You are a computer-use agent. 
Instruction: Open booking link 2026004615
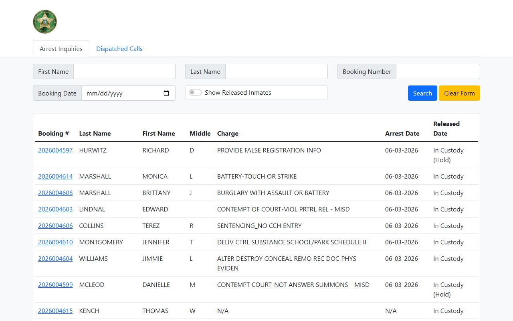[x=55, y=311]
